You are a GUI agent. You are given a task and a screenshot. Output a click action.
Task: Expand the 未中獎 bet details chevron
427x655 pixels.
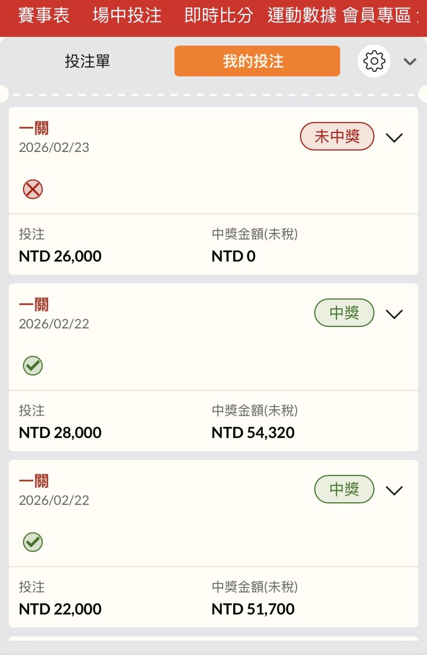pos(394,138)
